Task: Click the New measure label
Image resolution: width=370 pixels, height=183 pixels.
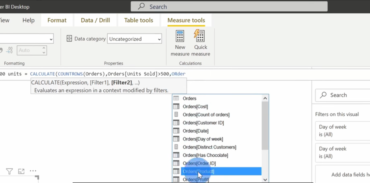Action: (x=180, y=50)
